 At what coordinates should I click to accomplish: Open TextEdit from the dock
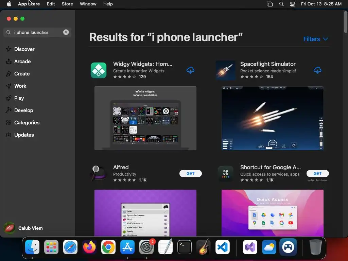coord(166,247)
